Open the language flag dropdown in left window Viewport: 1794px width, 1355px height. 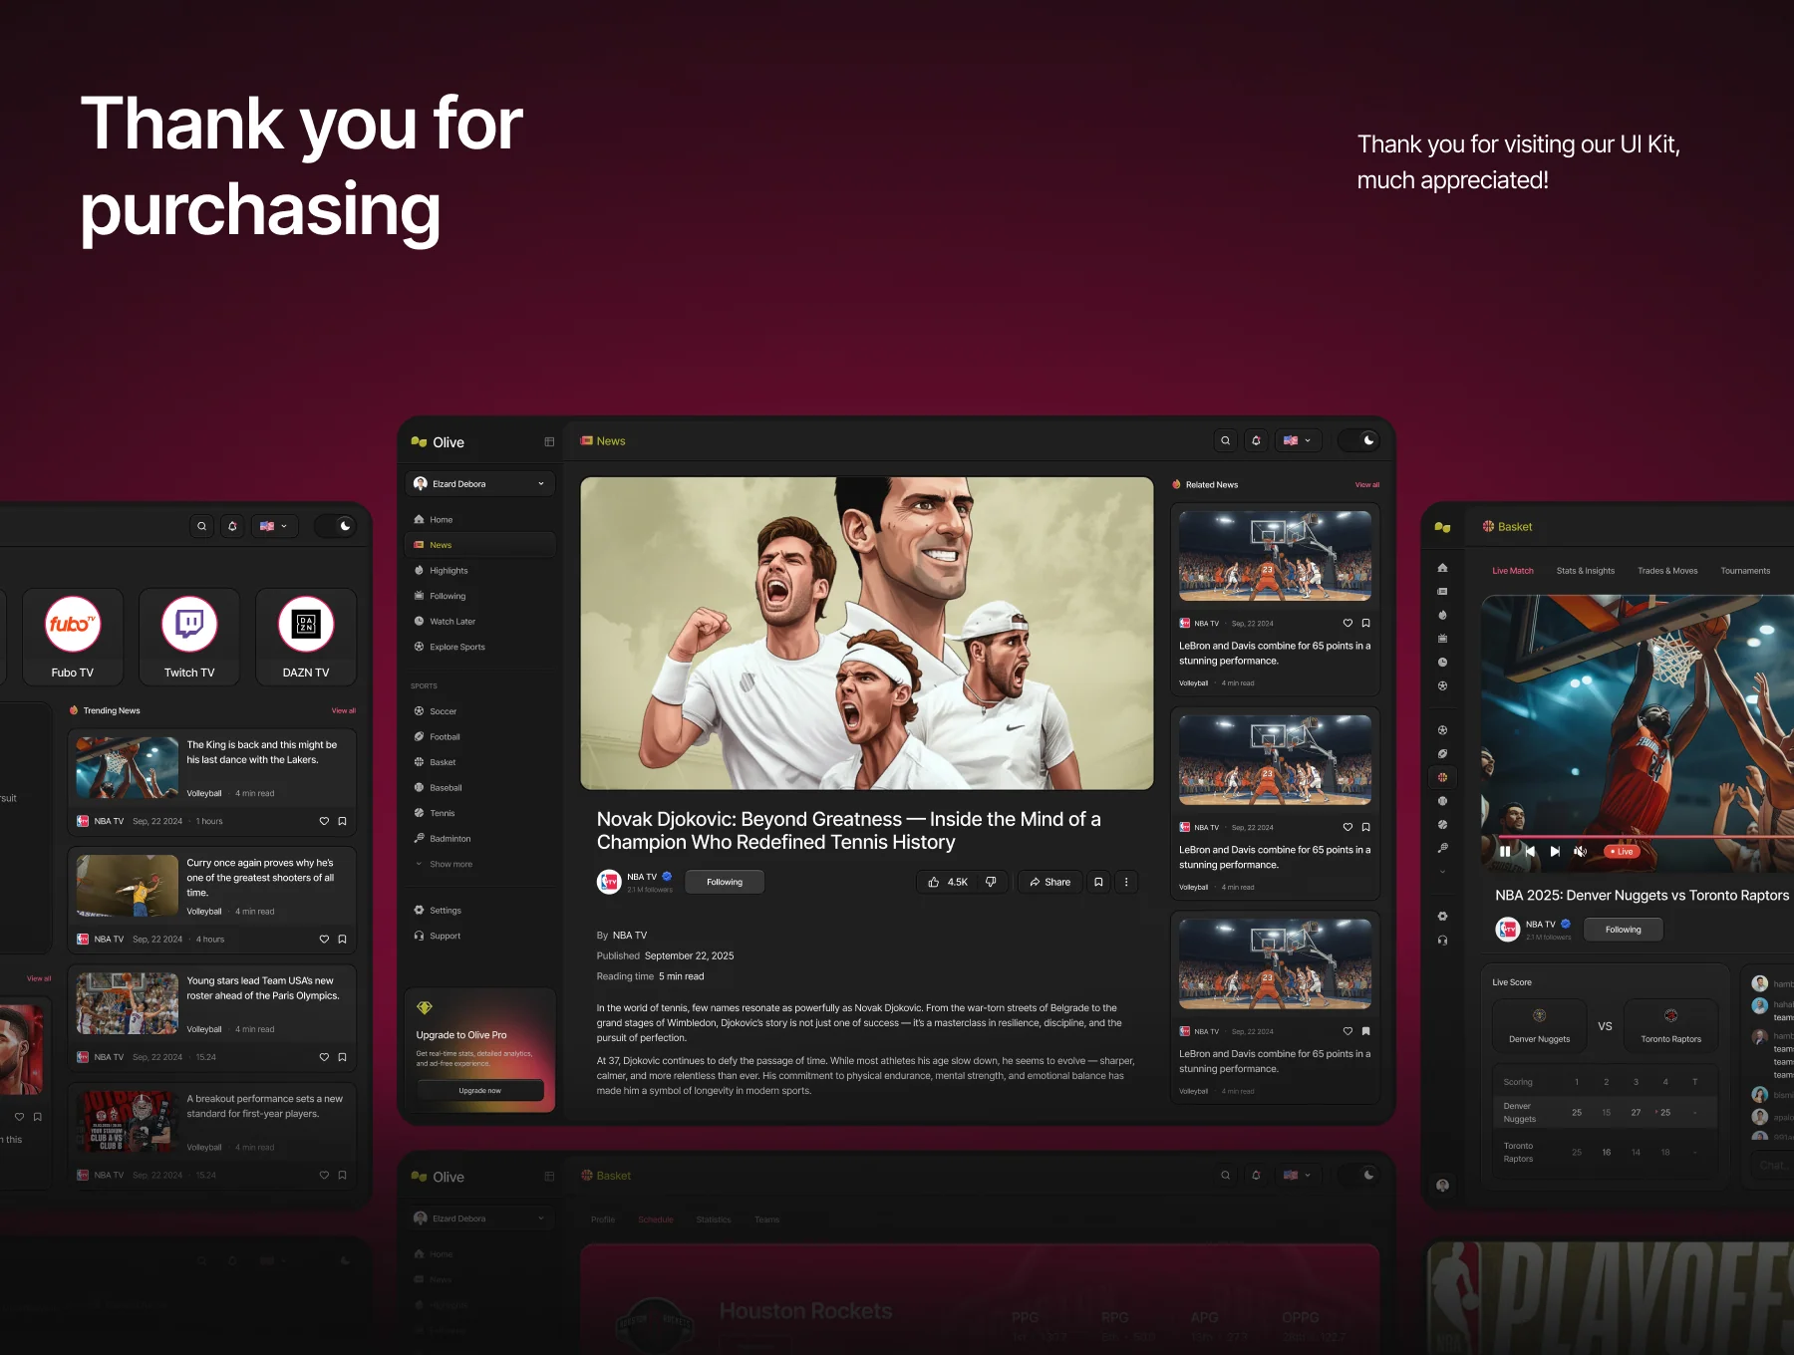point(274,526)
